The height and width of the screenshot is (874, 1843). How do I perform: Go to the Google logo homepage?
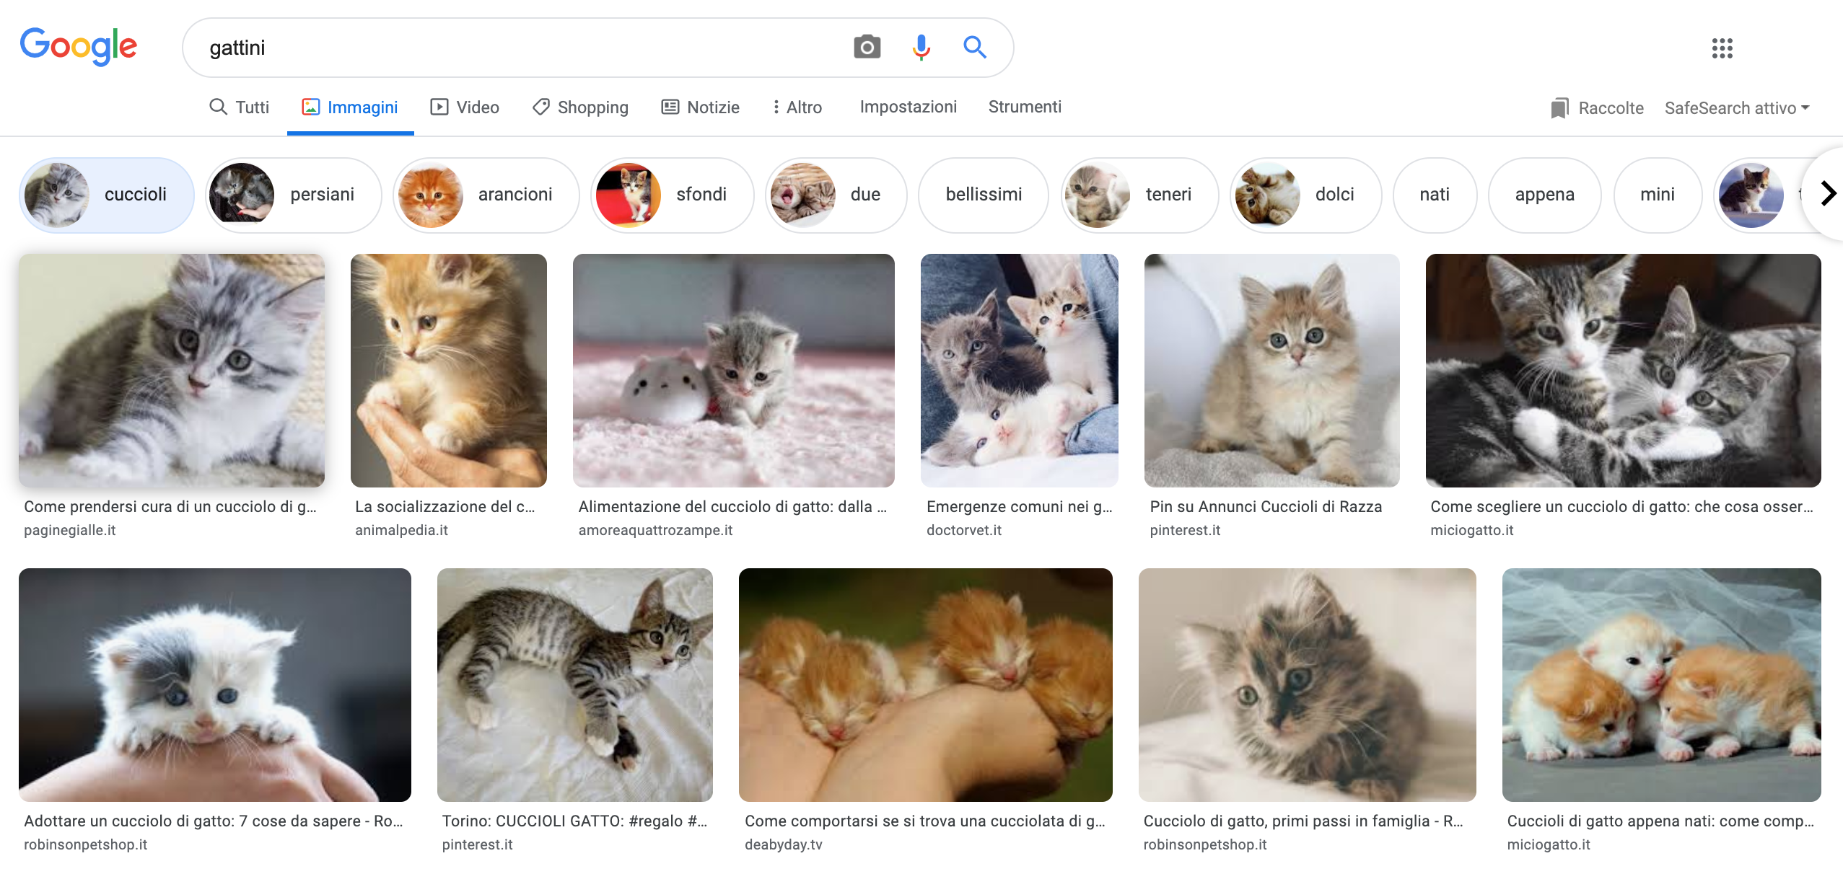[79, 46]
